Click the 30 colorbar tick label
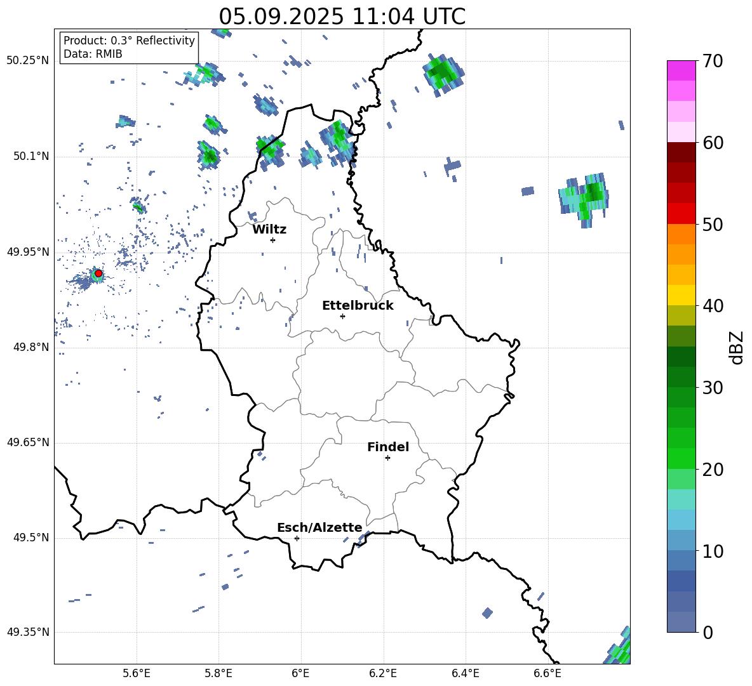 click(713, 388)
